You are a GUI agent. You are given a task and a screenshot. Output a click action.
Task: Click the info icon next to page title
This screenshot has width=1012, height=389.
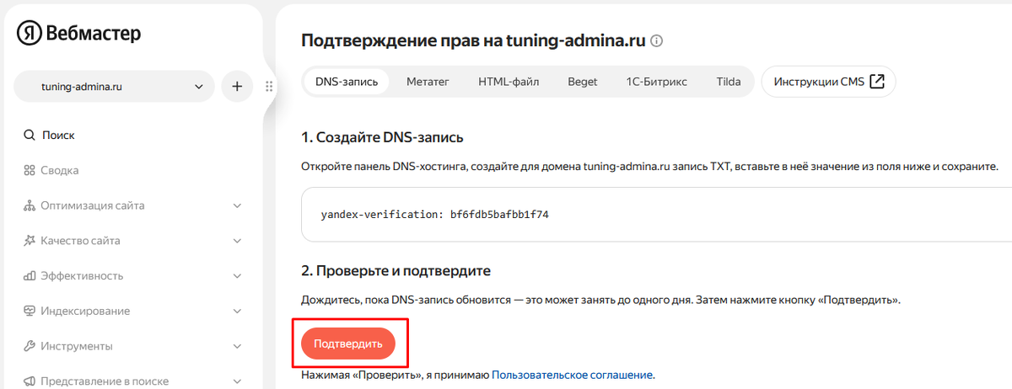[657, 40]
